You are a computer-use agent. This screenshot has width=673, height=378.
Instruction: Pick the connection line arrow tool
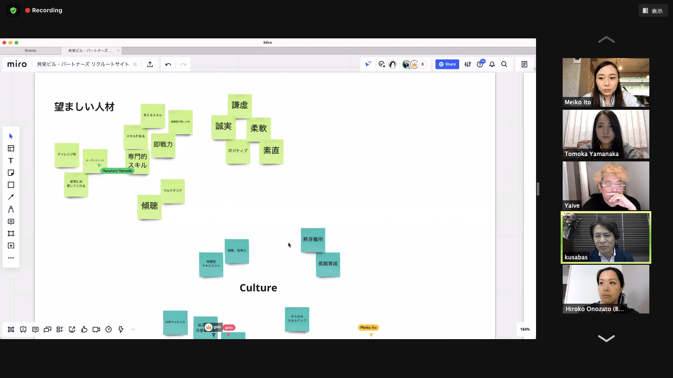[11, 197]
